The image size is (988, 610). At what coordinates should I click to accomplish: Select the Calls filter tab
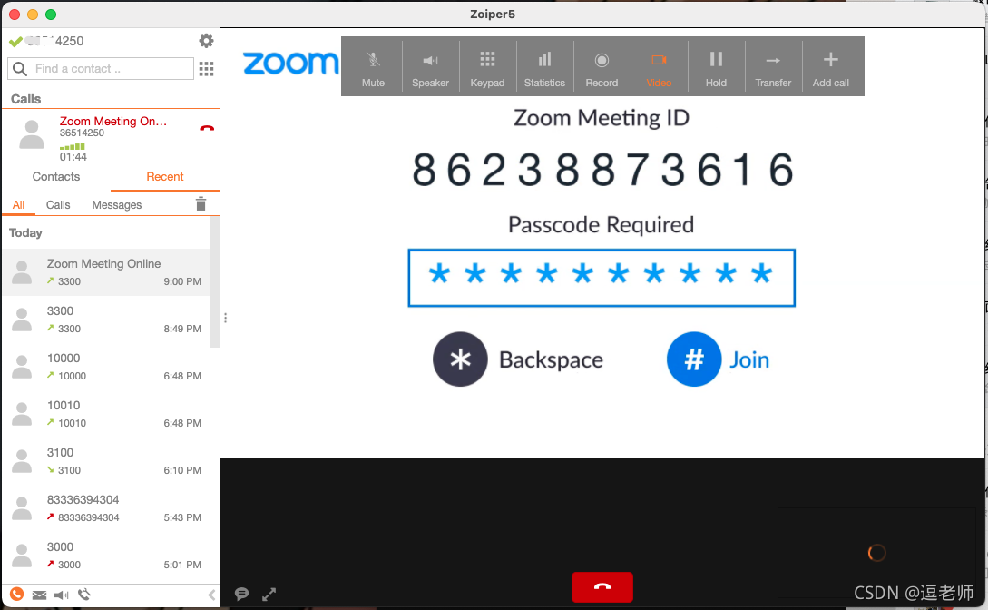[58, 205]
